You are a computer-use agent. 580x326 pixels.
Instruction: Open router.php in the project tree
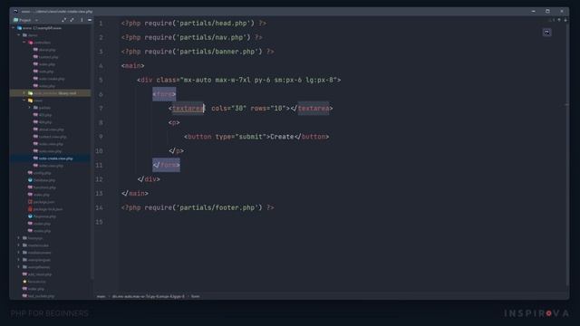tap(42, 224)
